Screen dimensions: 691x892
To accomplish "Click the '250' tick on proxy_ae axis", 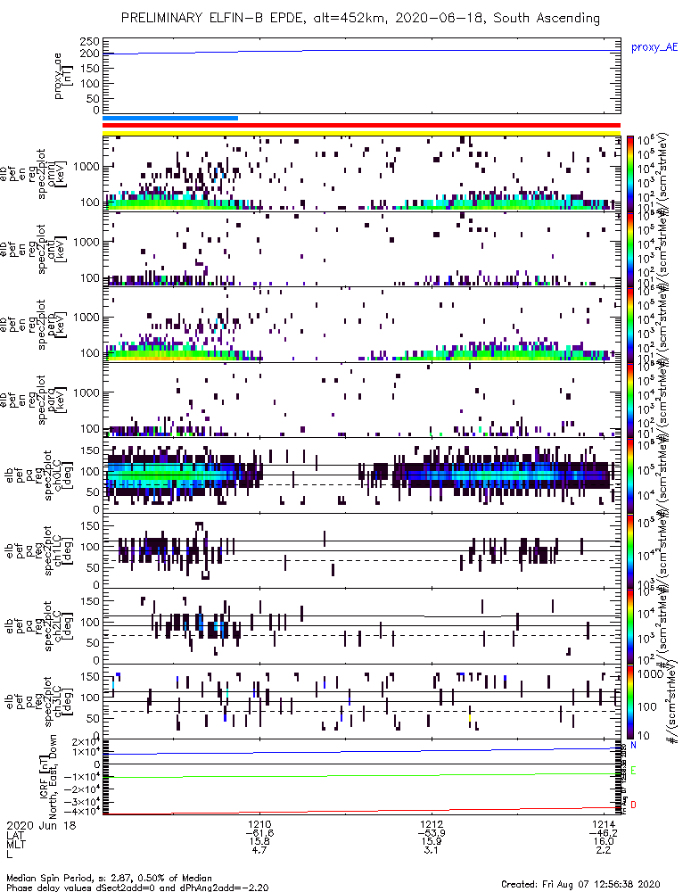I will (x=90, y=42).
